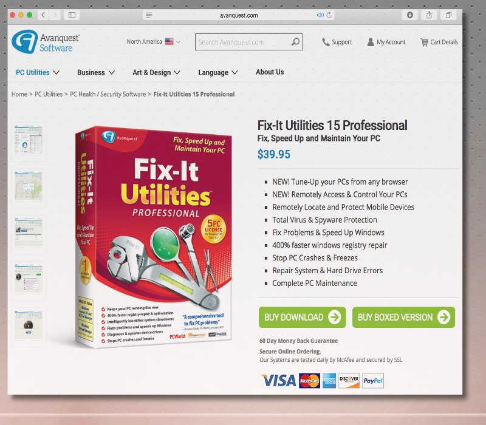Go back with the browser back arrow
The height and width of the screenshot is (425, 486).
coord(43,15)
